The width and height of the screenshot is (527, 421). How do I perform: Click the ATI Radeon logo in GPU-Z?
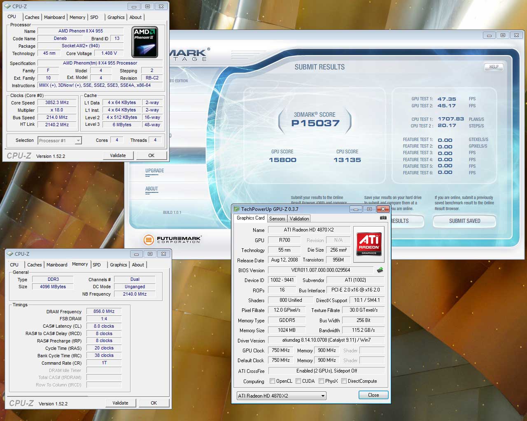tap(369, 244)
